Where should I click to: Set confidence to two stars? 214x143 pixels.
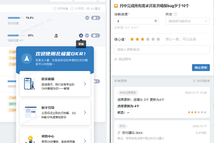click(x=137, y=39)
